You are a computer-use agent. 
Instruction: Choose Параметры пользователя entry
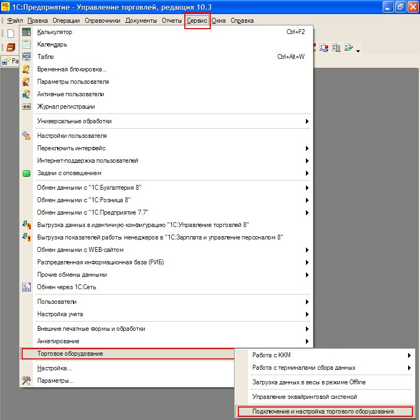(x=166, y=82)
